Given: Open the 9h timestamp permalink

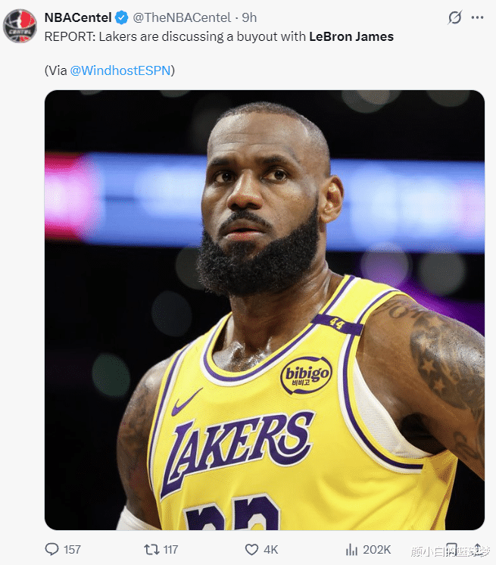Looking at the screenshot, I should (x=249, y=17).
